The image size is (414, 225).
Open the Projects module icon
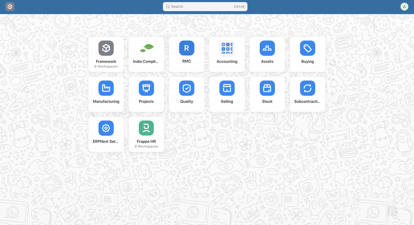tap(146, 88)
